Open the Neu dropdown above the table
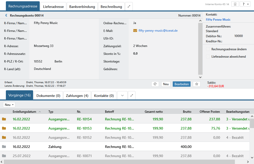Viewport: 254px width, 164px height. pyautogui.click(x=9, y=105)
